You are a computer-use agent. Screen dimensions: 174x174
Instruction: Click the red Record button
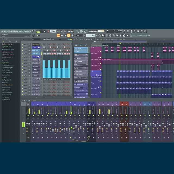(48, 31)
